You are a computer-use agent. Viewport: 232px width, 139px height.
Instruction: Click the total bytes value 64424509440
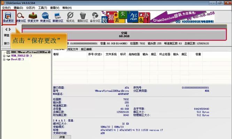pyautogui.click(x=202, y=109)
